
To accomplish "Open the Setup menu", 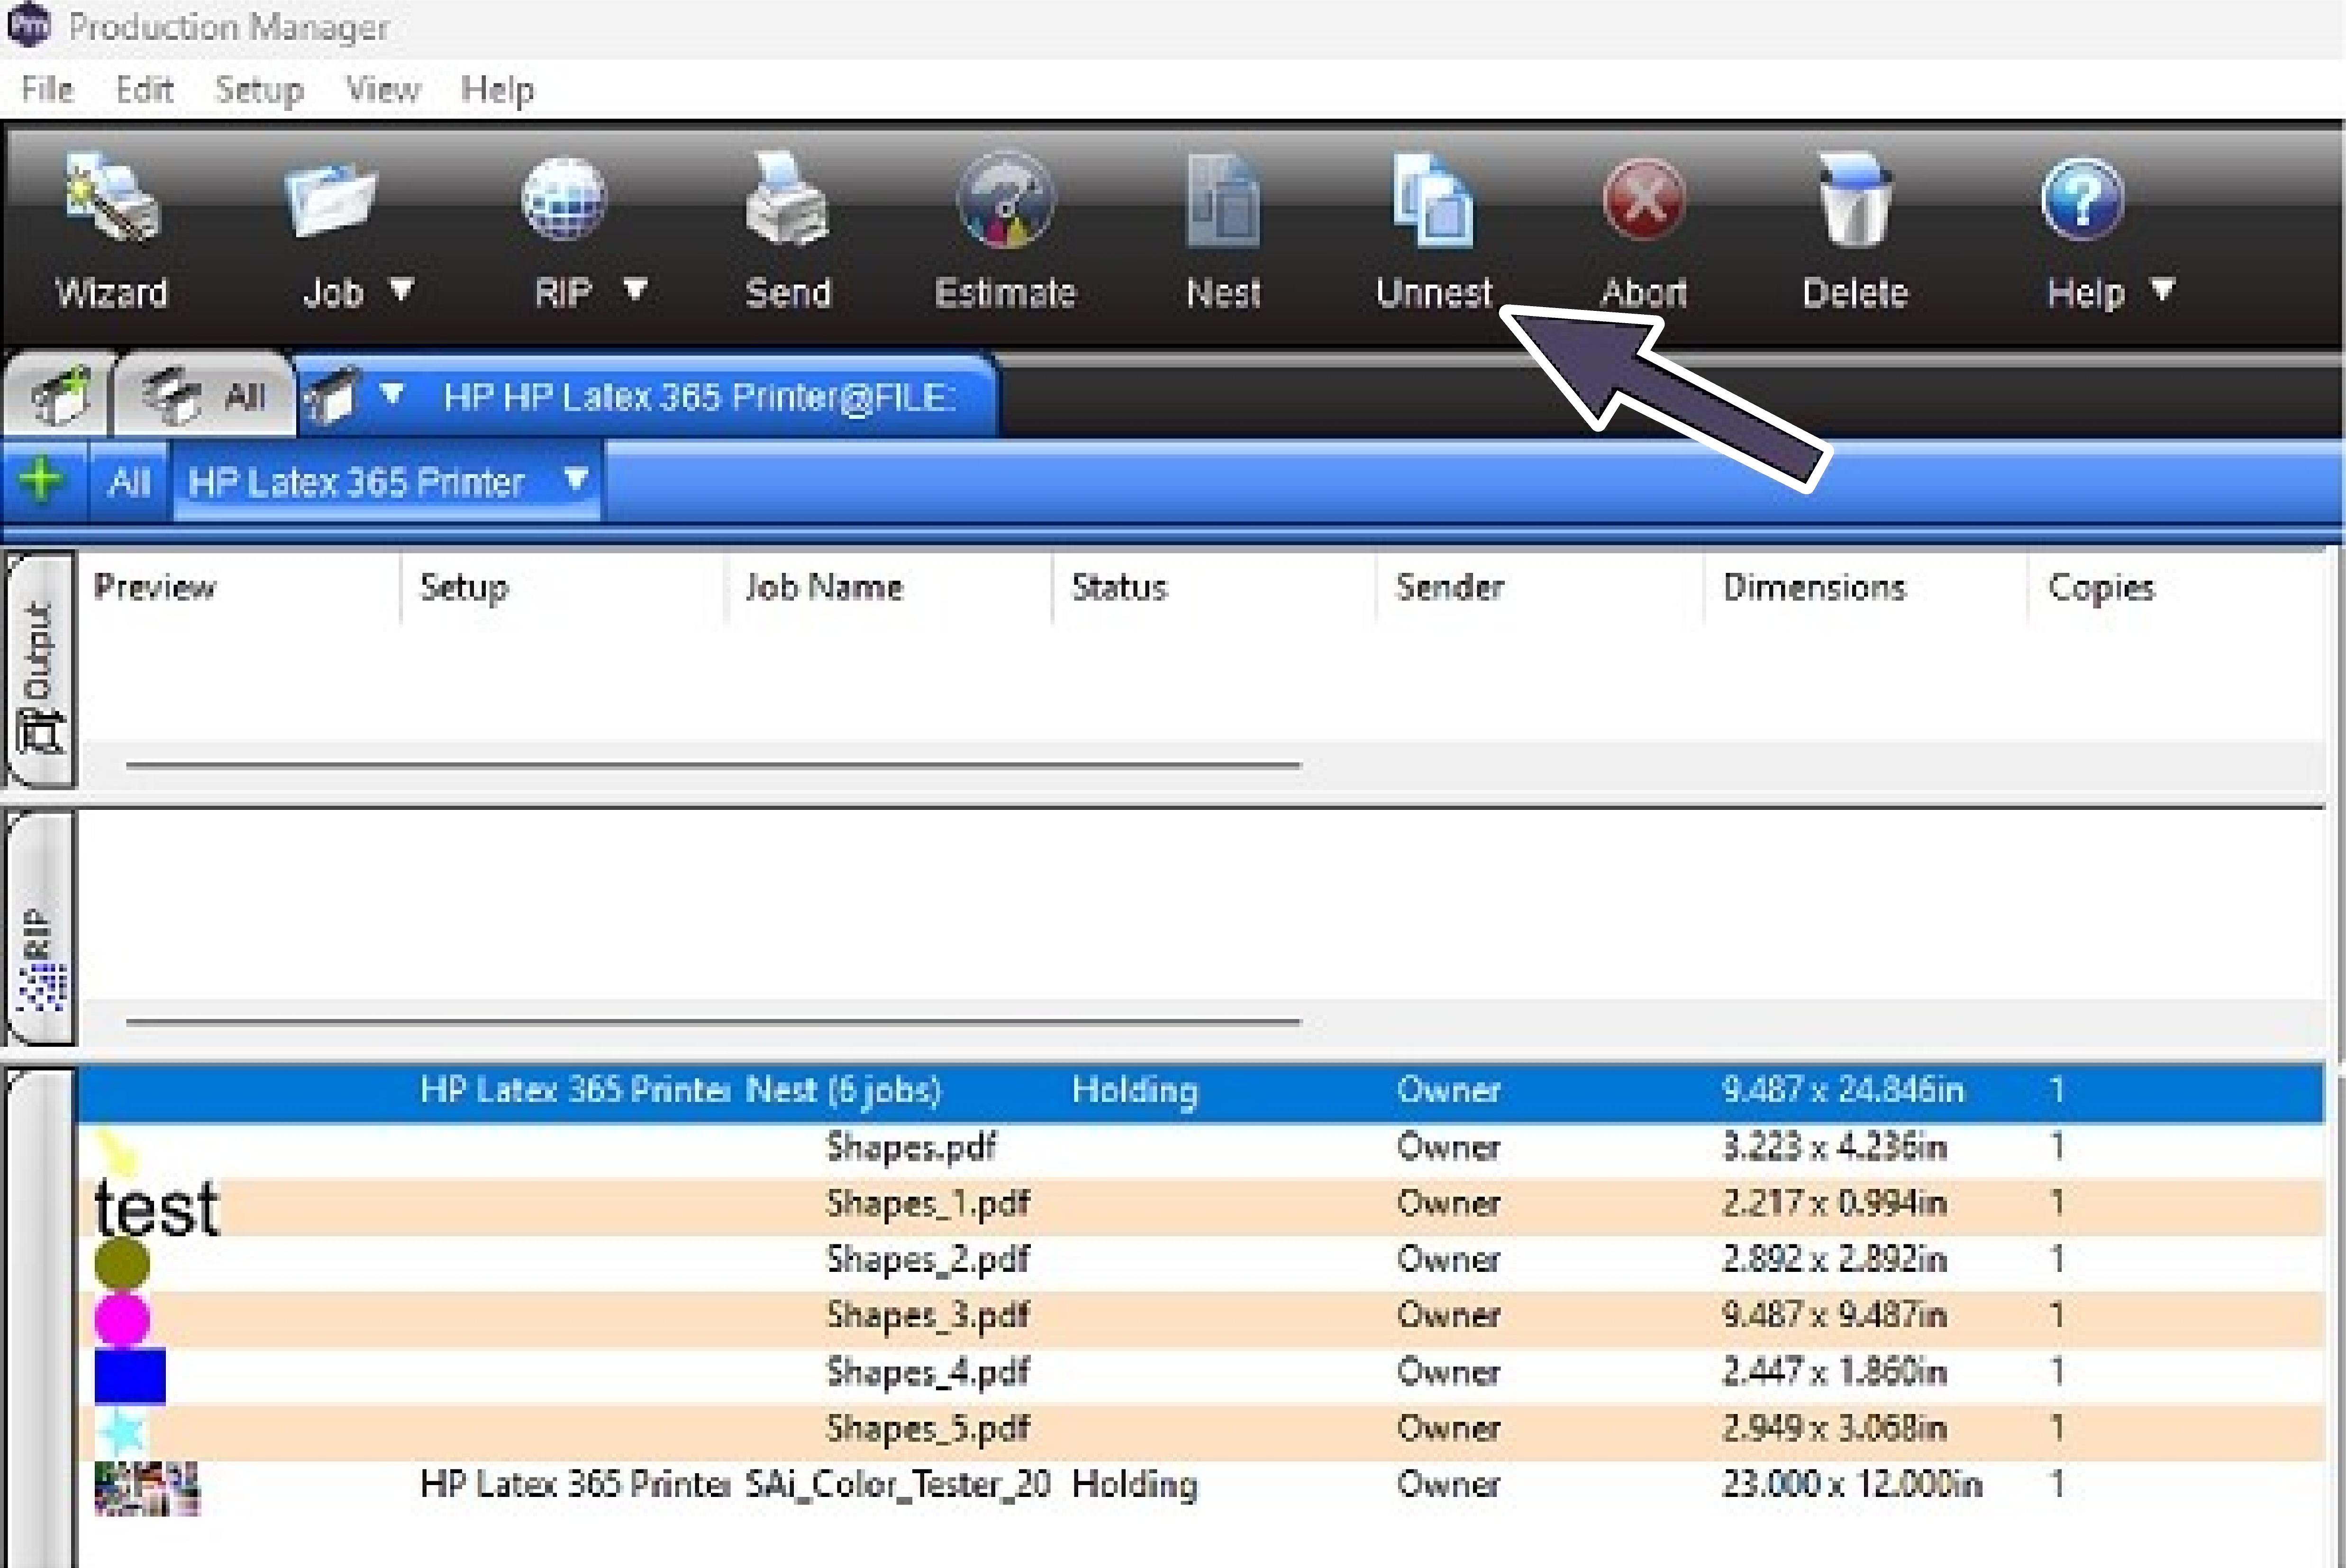I will click(x=260, y=89).
